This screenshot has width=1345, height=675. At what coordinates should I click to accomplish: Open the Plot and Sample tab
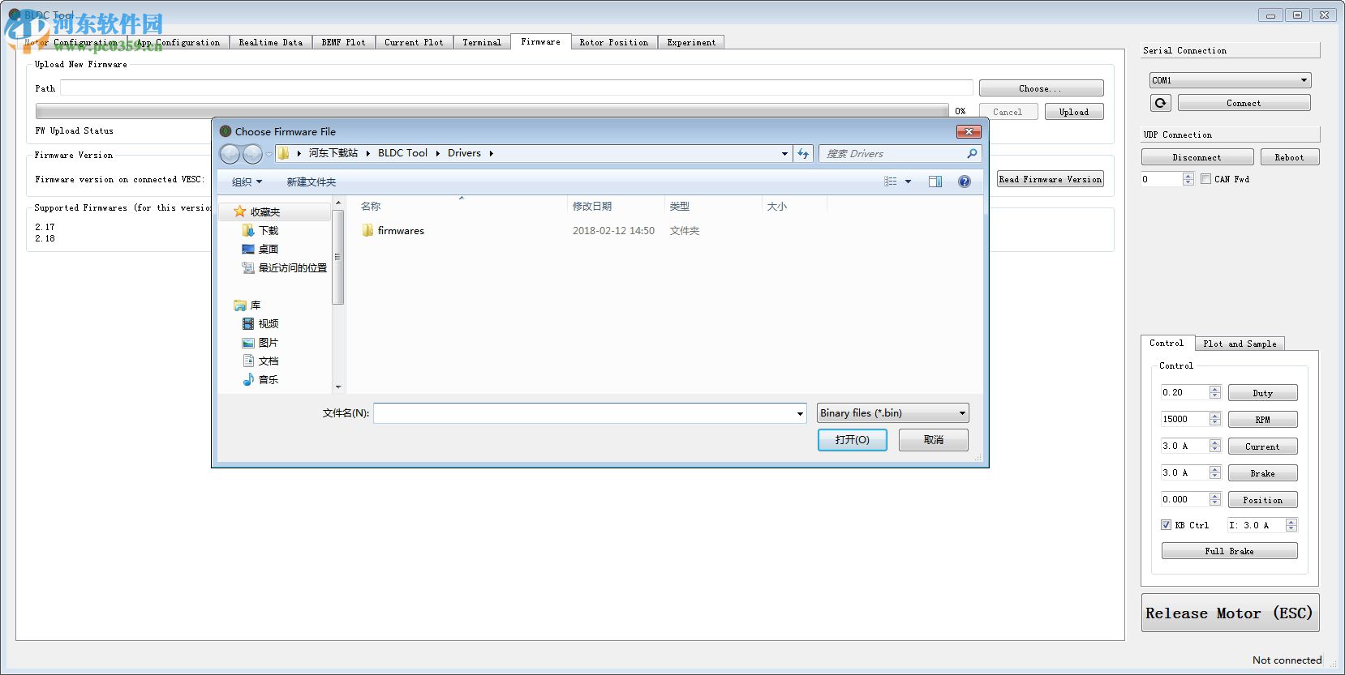pos(1240,344)
